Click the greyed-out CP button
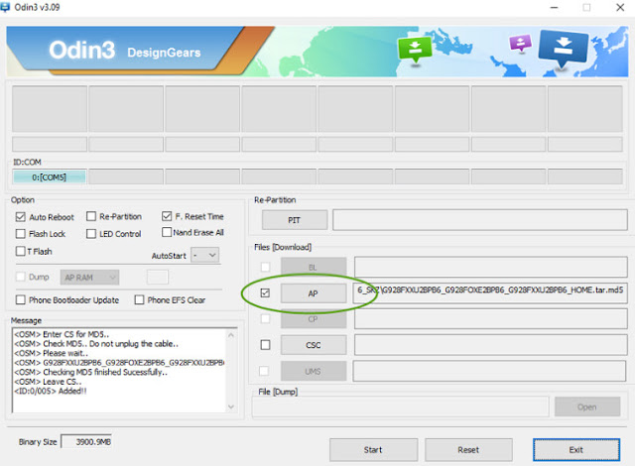635x466 pixels. coord(314,319)
